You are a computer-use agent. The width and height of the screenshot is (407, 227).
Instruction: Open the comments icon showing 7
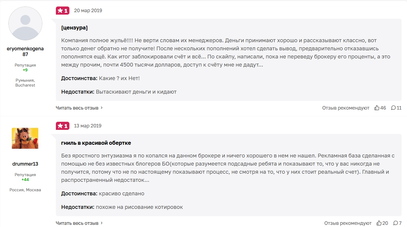coord(396,223)
